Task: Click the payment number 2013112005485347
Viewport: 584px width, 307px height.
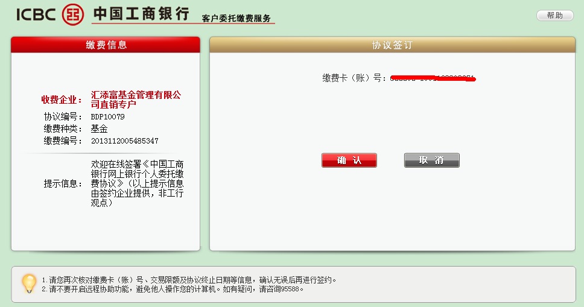Action: 124,141
